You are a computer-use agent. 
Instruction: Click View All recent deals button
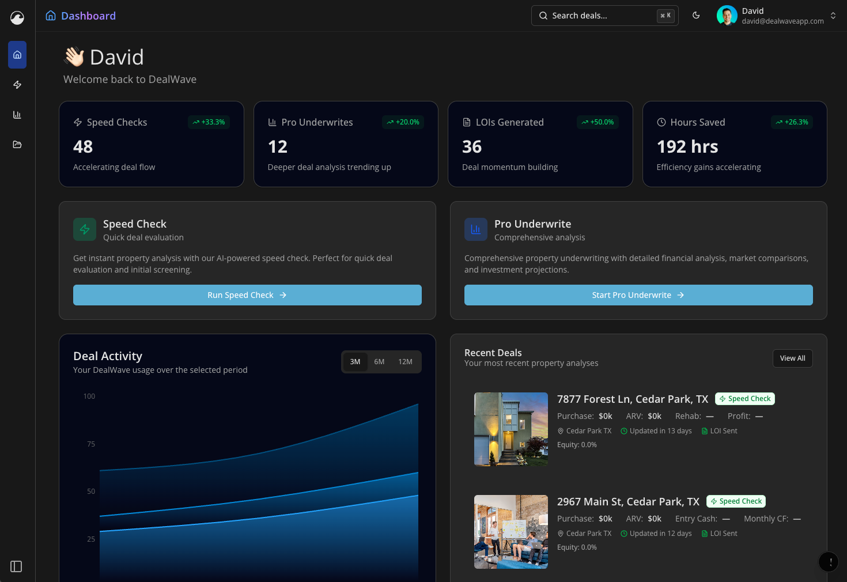(793, 358)
